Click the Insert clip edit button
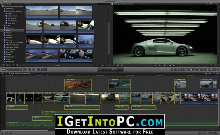This screenshot has height=135, width=220. click(32, 70)
